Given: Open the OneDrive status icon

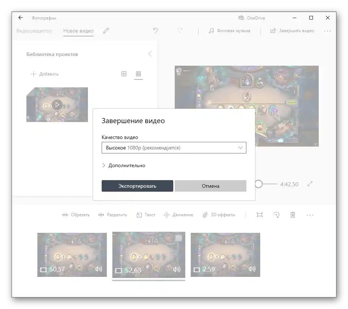Looking at the screenshot, I should 241,18.
